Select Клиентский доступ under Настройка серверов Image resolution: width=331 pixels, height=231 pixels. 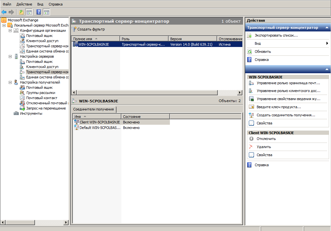pos(42,67)
